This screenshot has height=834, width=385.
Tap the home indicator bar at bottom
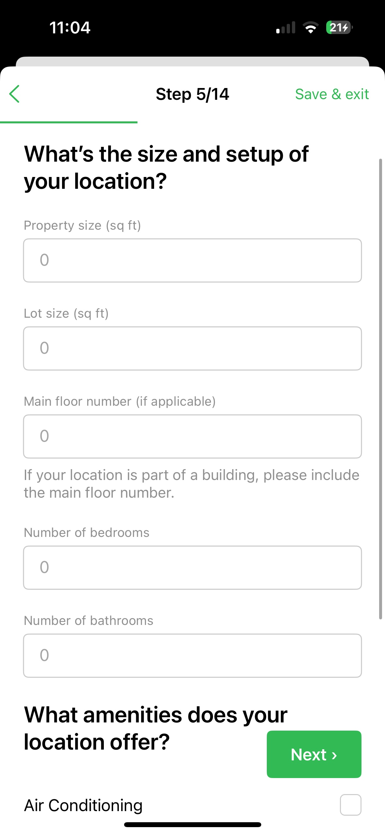click(x=192, y=825)
